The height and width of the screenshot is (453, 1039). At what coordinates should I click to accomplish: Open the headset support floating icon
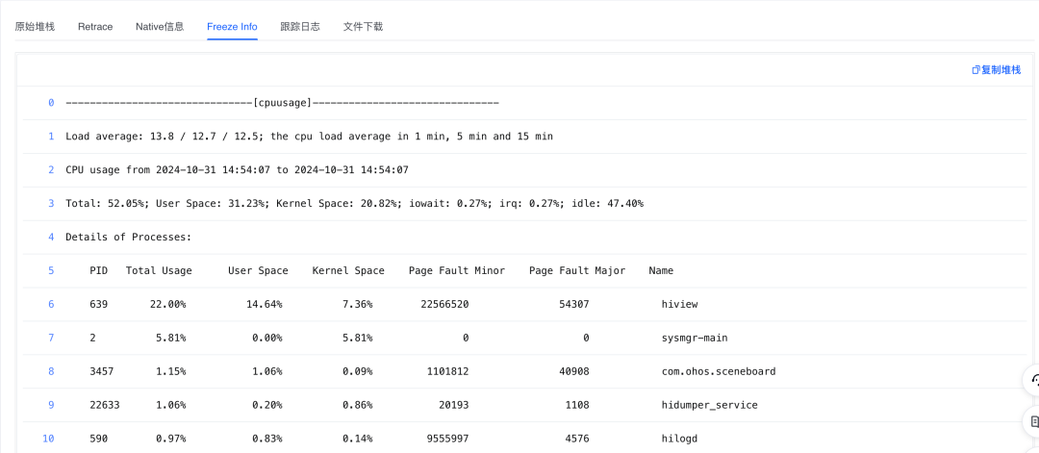click(x=1032, y=380)
